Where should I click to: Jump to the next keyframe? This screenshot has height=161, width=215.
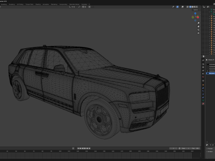[87, 148]
